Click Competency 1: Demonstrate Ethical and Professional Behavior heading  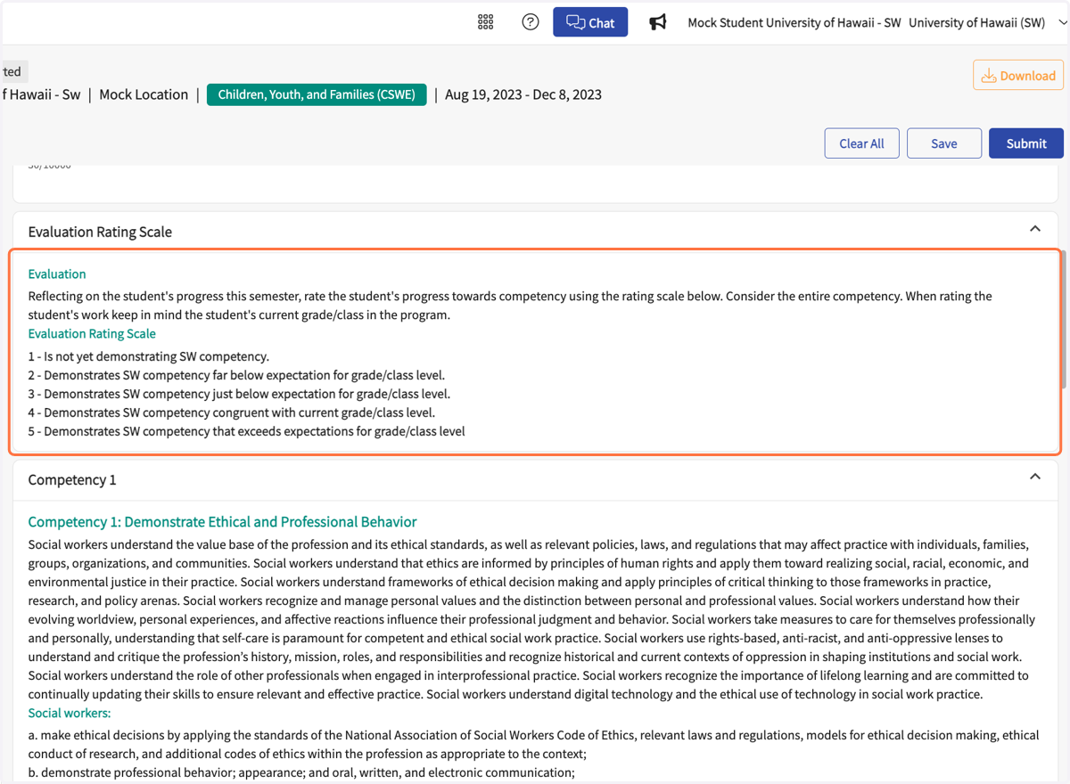[x=222, y=522]
